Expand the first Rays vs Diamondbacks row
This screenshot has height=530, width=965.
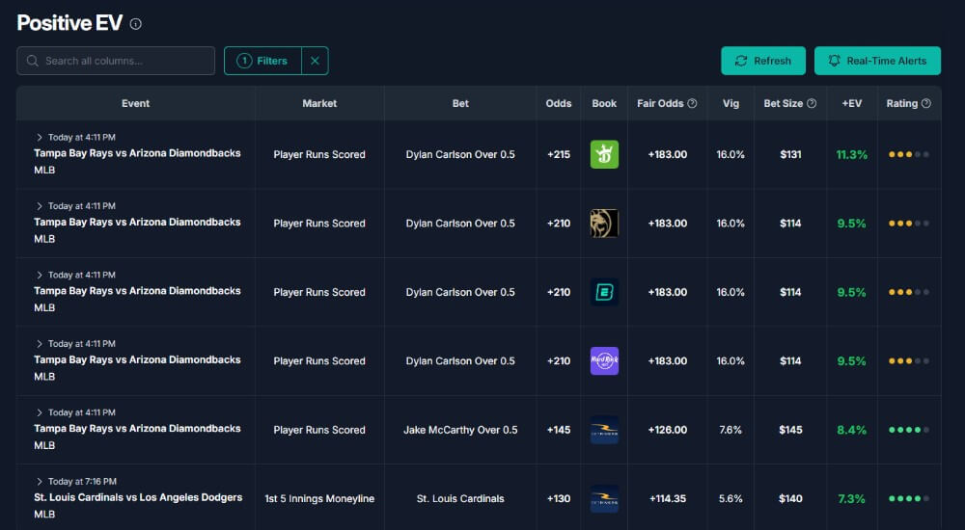[40, 137]
